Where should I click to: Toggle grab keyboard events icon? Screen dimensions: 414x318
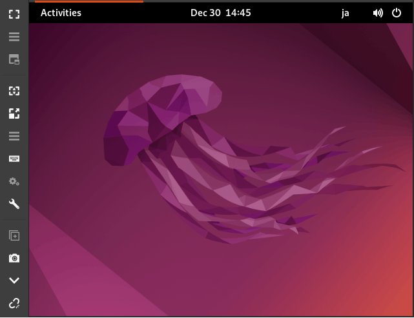tap(14, 159)
